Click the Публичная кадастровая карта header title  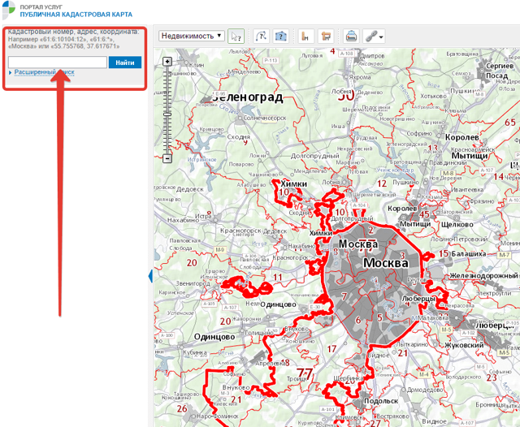(76, 15)
